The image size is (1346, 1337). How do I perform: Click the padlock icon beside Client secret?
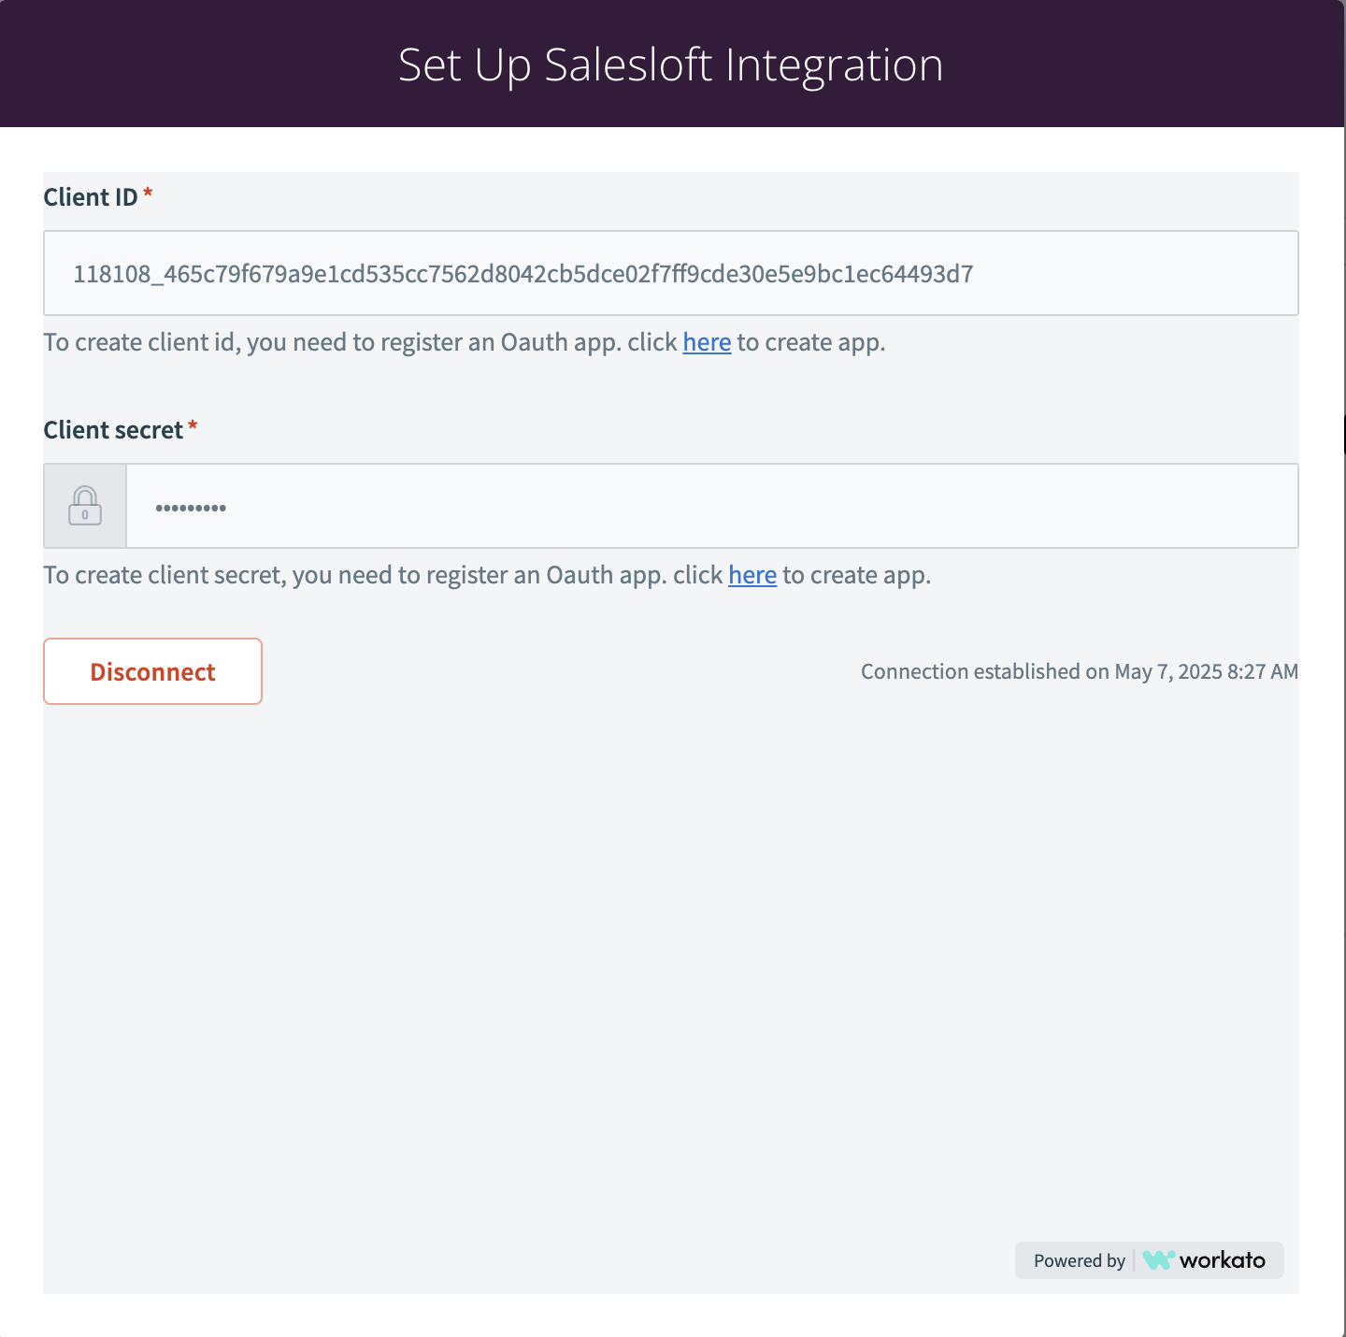click(85, 506)
